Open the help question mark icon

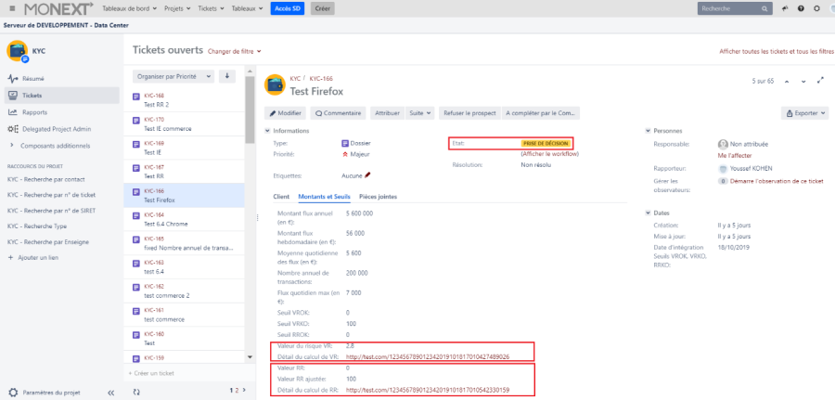801,8
